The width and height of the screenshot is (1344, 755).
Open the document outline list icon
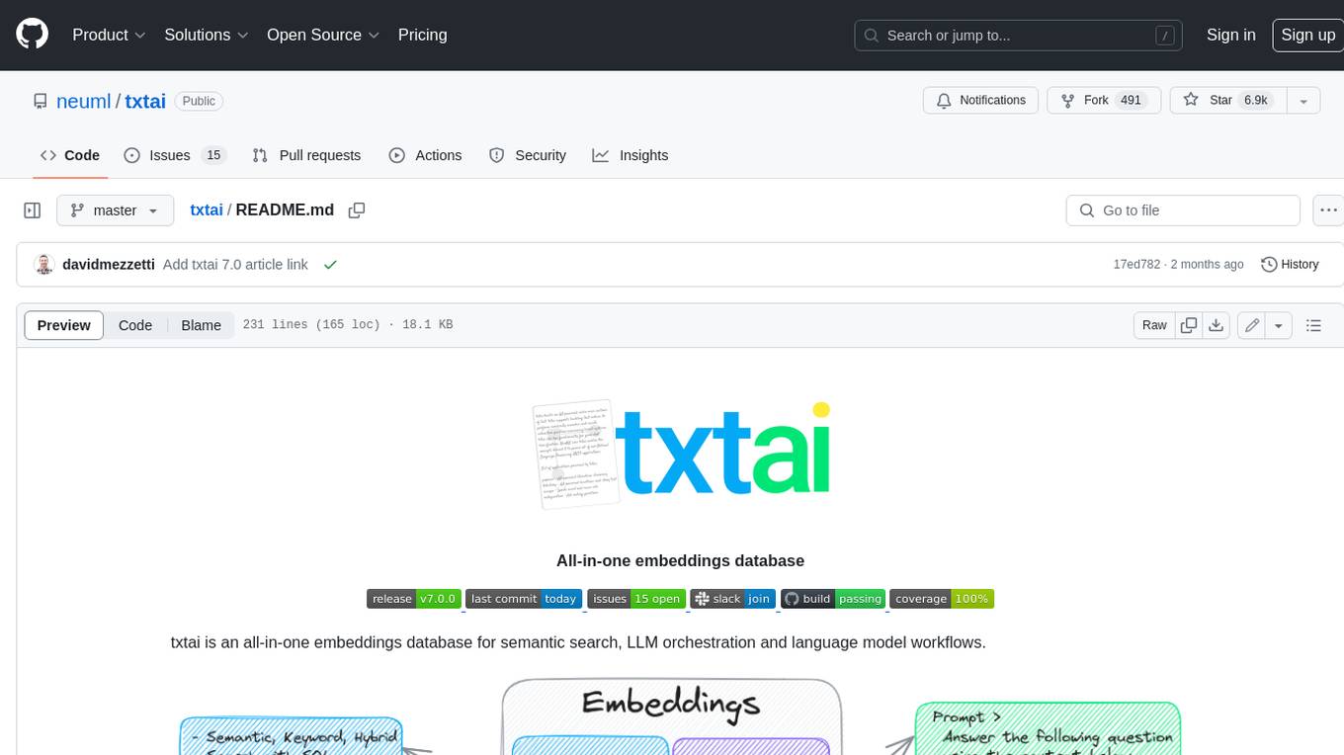click(1313, 325)
